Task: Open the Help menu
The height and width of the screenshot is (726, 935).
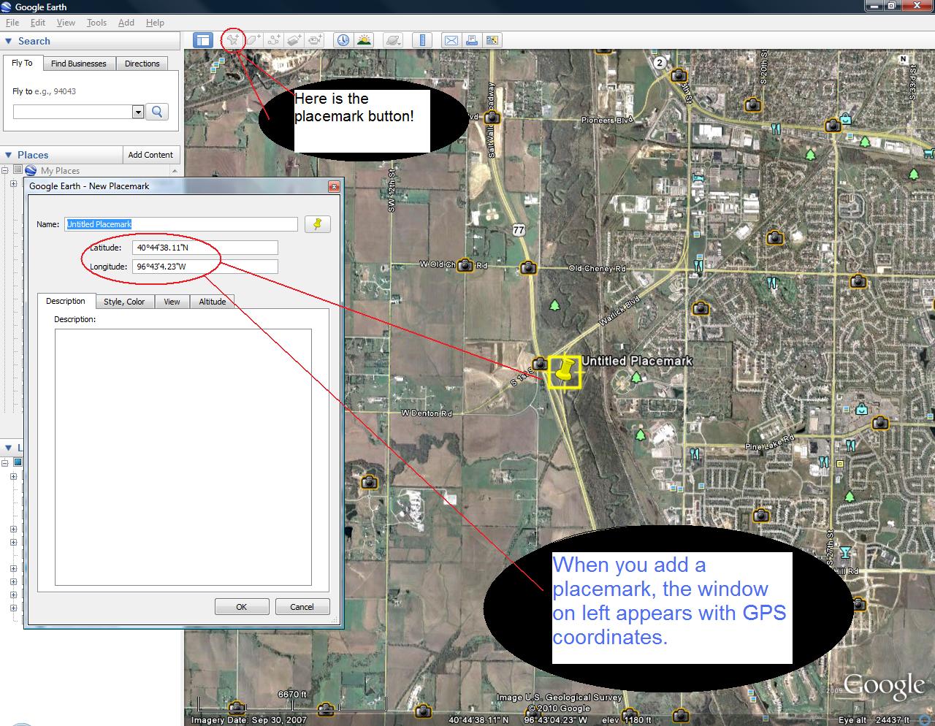Action: tap(155, 23)
